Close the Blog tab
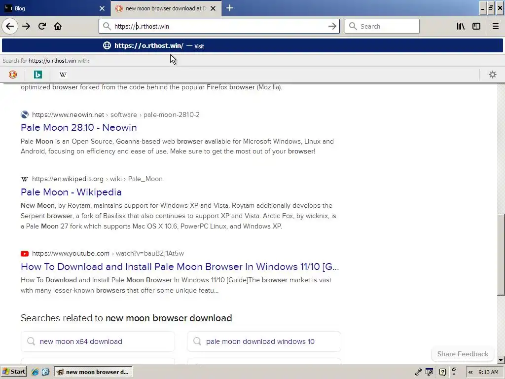The image size is (505, 379). pos(102,8)
